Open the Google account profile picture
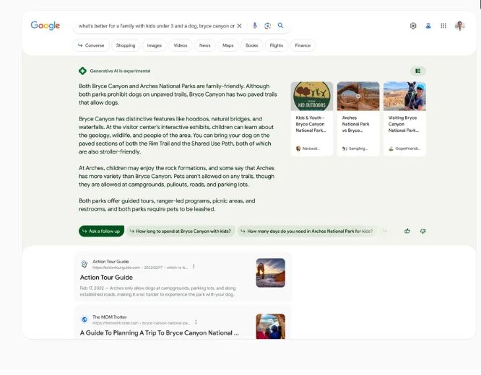This screenshot has width=481, height=375. (460, 26)
